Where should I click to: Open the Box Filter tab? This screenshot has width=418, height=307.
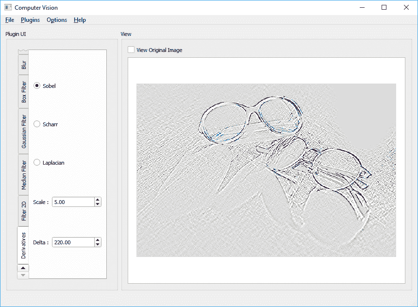(24, 92)
